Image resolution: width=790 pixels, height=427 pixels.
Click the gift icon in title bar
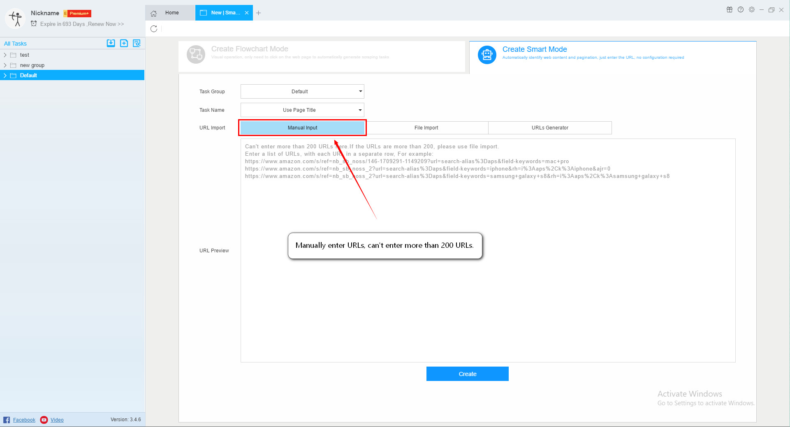tap(730, 9)
